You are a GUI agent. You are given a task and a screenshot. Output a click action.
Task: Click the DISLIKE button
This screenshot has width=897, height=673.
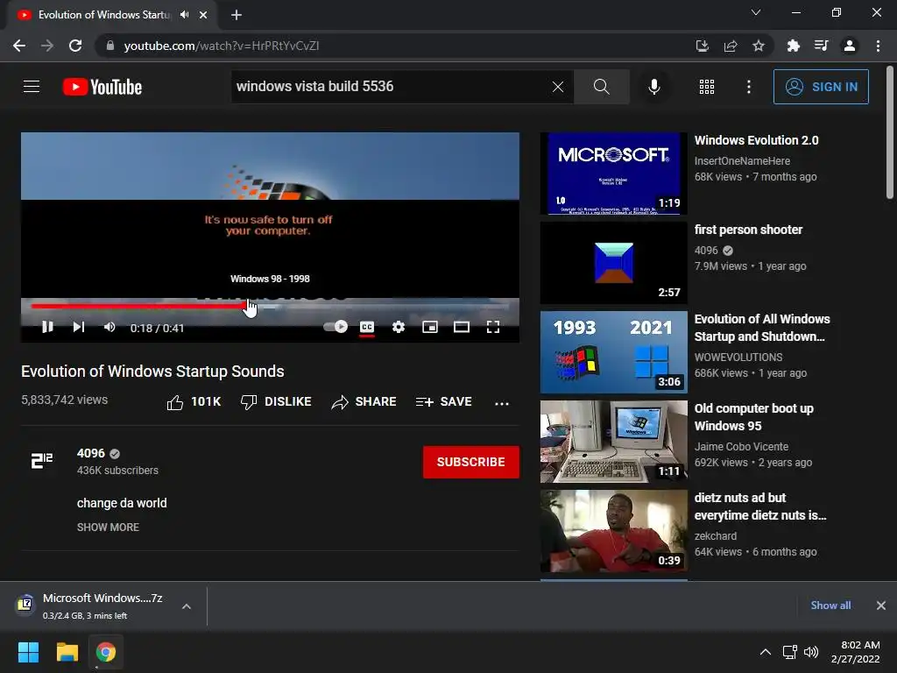click(x=276, y=401)
